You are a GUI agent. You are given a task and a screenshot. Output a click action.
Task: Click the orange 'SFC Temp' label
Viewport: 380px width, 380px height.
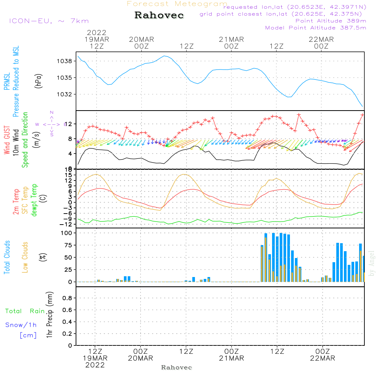(25, 200)
